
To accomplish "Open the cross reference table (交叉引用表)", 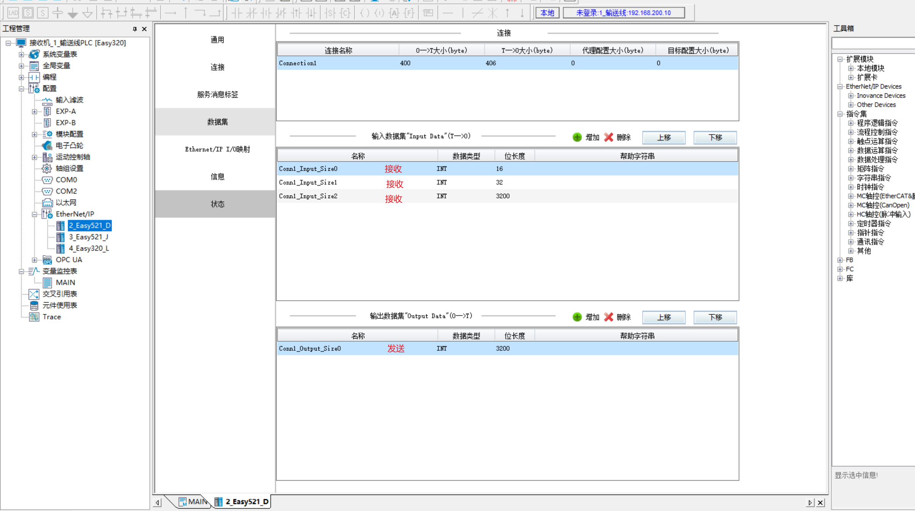I will click(59, 294).
